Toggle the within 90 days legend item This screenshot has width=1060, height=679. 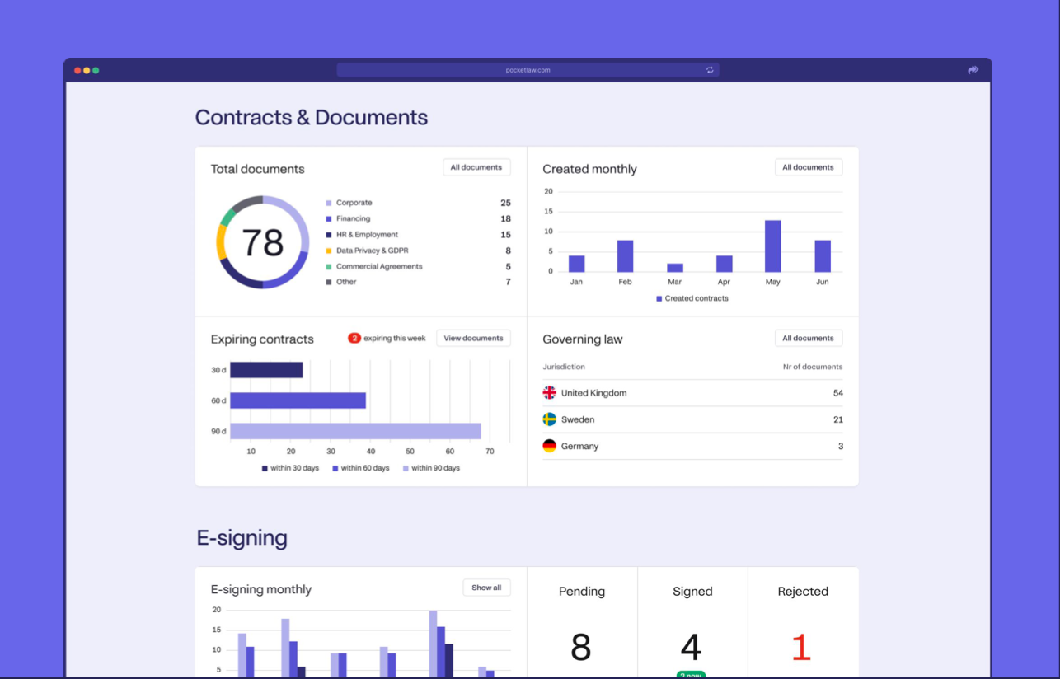(431, 468)
